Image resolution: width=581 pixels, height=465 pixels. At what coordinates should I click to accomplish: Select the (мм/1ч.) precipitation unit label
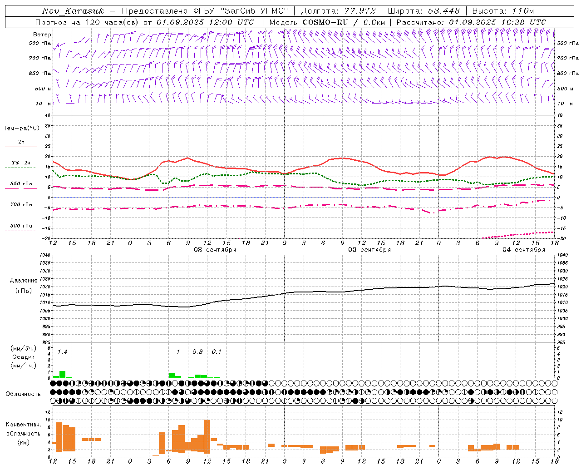23,366
